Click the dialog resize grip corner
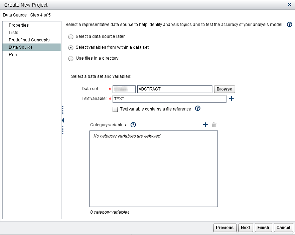The image size is (295, 235). (x=293, y=233)
